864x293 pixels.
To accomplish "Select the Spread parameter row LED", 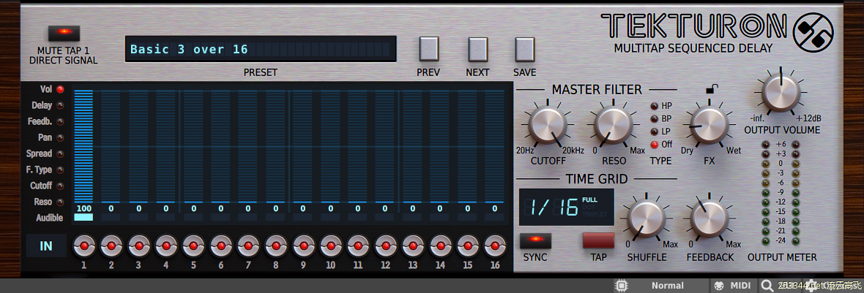I will coord(60,154).
